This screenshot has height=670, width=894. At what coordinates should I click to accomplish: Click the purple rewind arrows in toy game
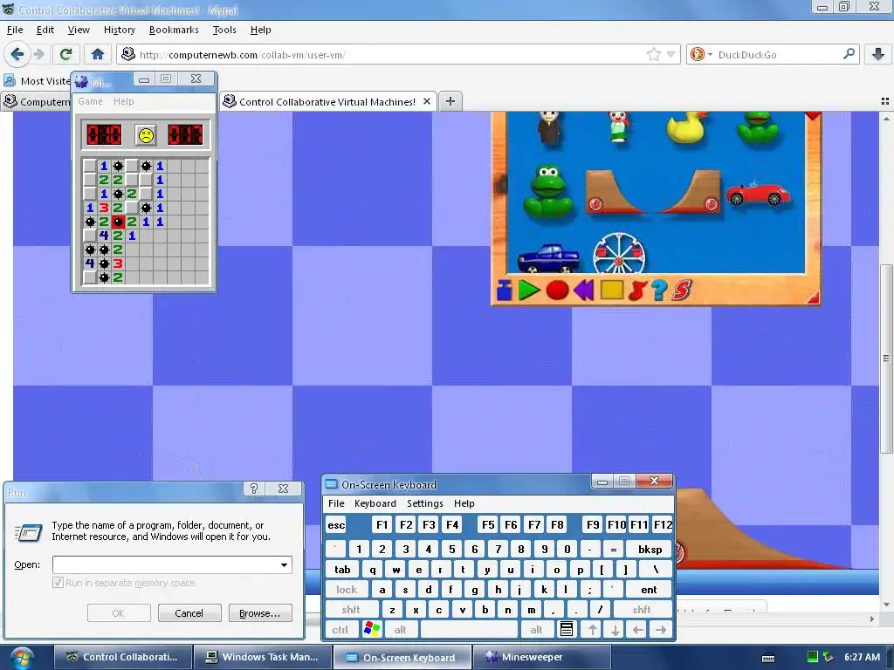[584, 290]
